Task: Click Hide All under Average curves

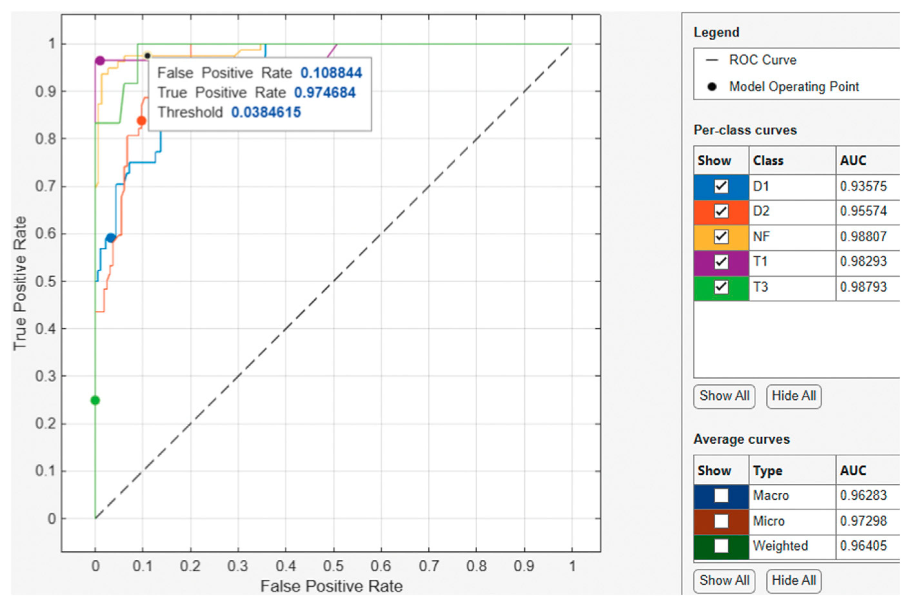Action: tap(793, 580)
